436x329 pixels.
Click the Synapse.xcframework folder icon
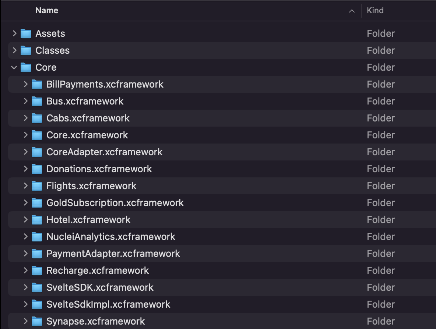37,321
